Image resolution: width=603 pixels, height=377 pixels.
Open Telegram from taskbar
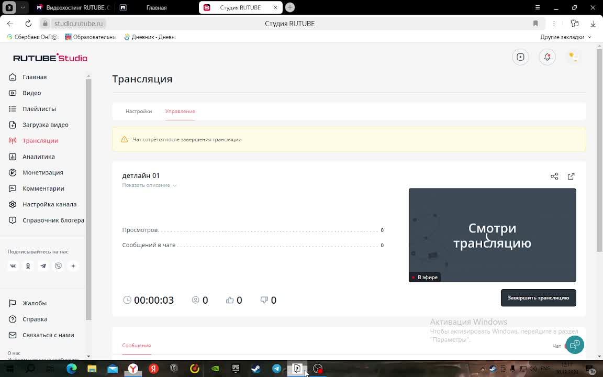click(x=276, y=369)
